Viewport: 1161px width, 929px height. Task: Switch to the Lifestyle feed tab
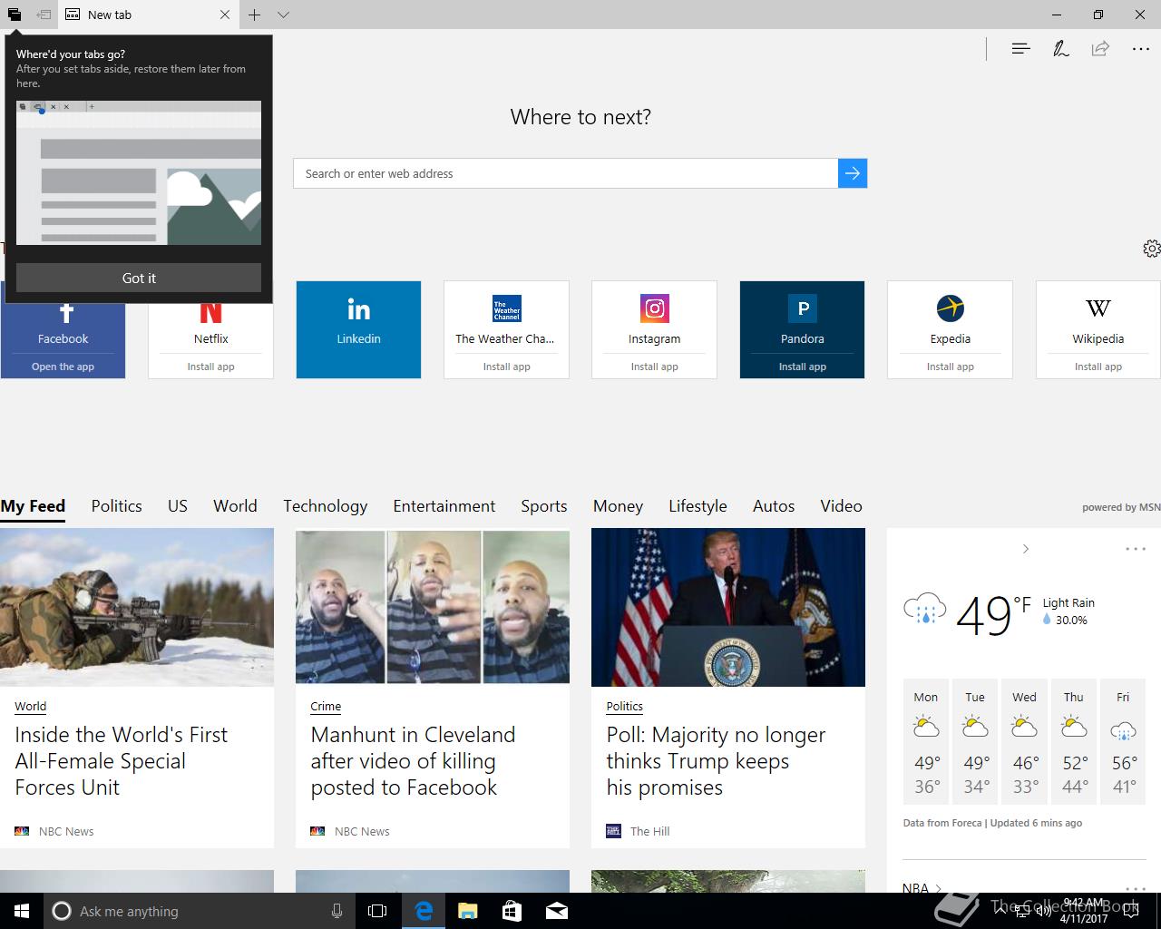click(x=698, y=506)
